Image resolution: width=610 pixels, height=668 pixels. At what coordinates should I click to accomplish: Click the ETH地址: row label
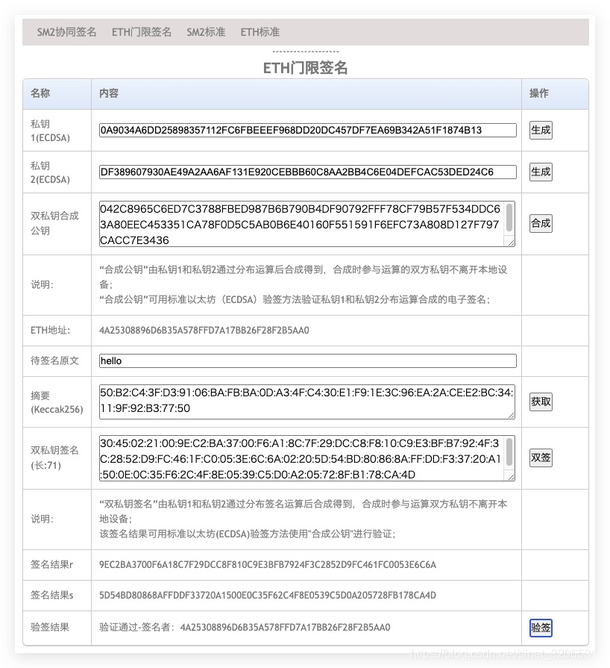pos(50,331)
